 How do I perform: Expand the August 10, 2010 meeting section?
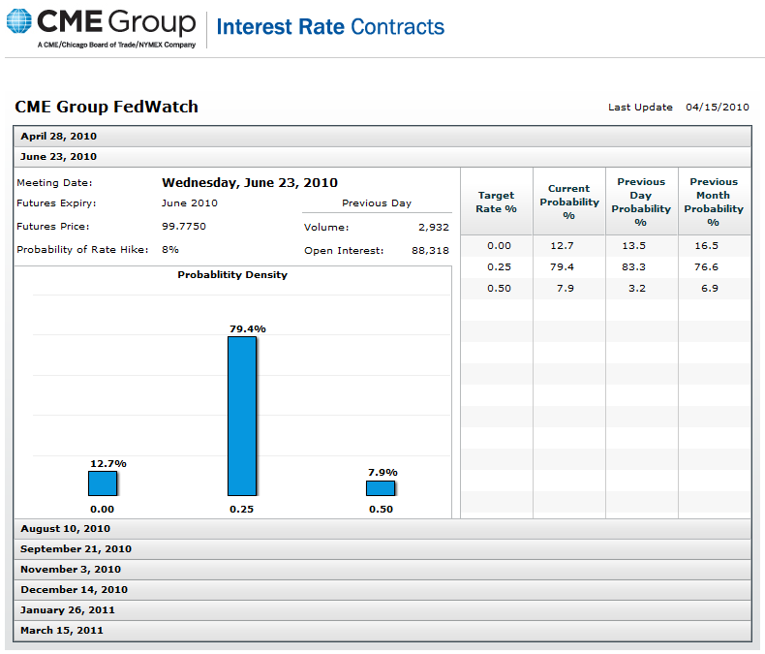click(382, 529)
